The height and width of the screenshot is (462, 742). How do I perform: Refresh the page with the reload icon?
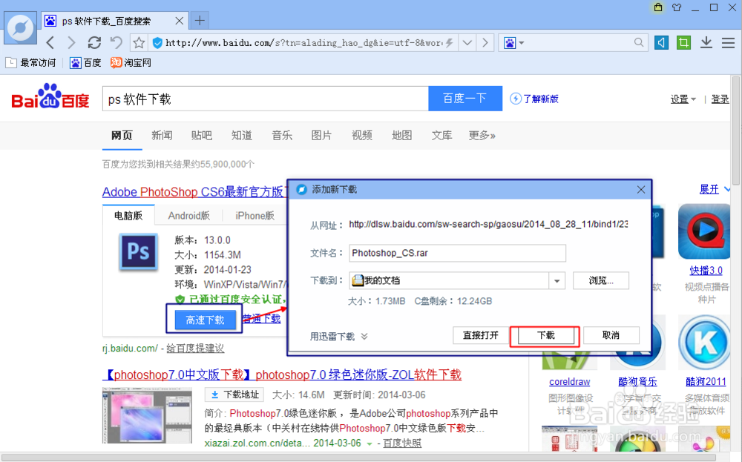coord(94,42)
